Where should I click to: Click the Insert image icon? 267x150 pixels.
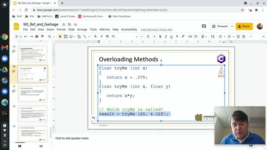(71, 37)
